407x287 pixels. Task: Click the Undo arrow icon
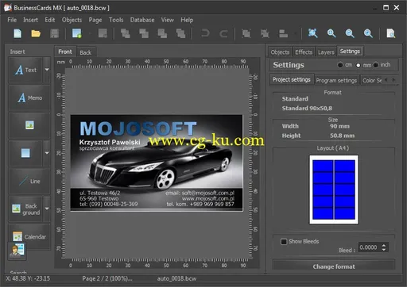pyautogui.click(x=205, y=33)
